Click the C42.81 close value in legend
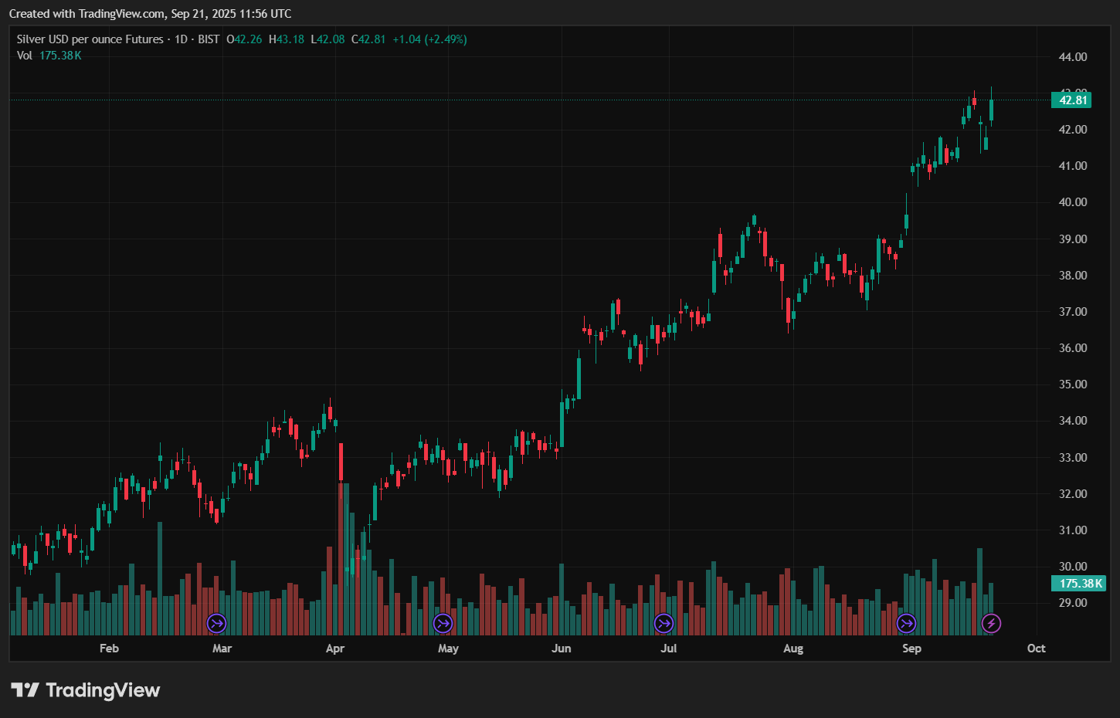Screen dimensions: 1120x718 (368, 39)
